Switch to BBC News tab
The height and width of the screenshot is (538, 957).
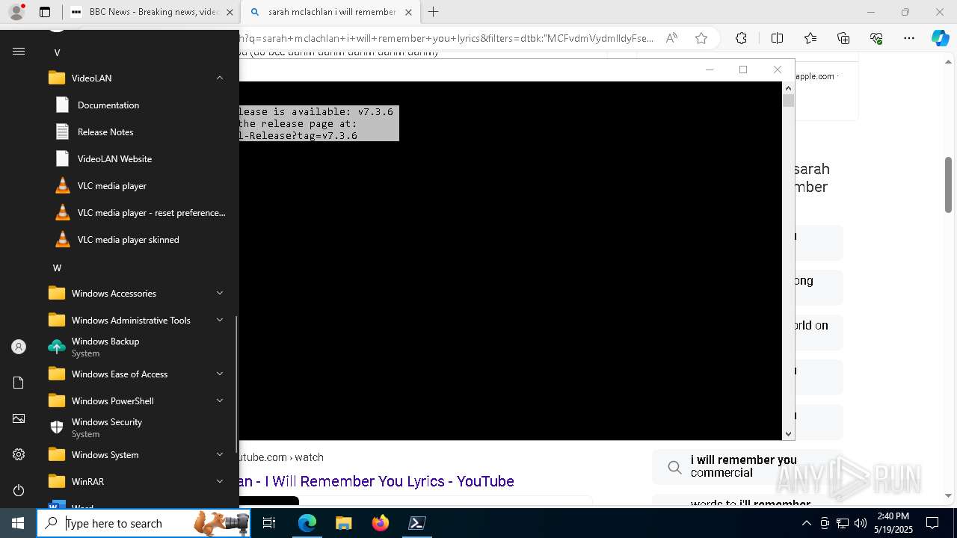[152, 12]
